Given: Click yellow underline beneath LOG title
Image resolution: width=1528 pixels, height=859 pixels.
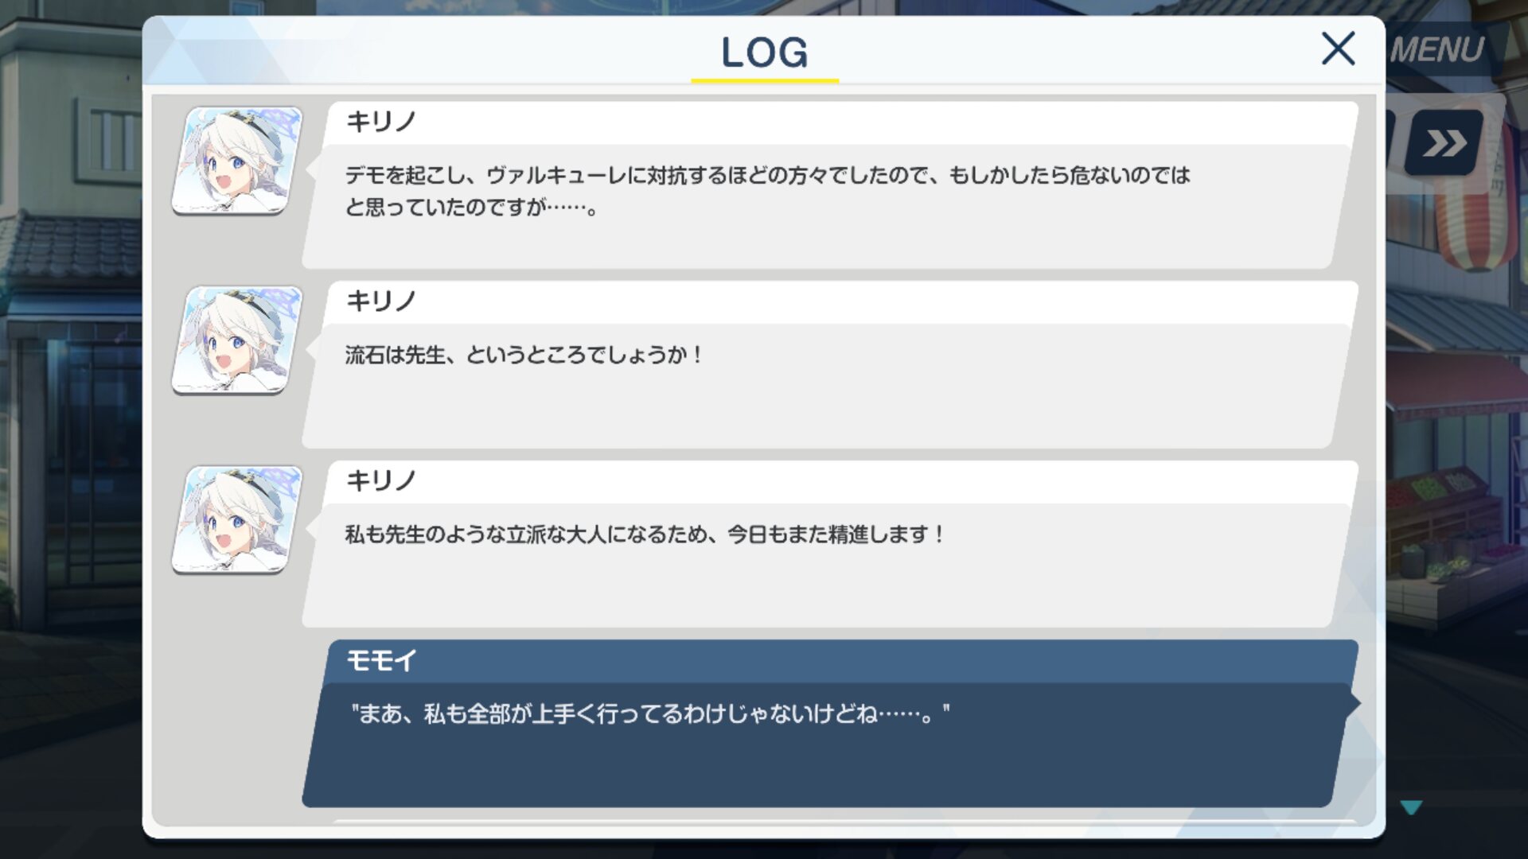Looking at the screenshot, I should click(x=765, y=80).
